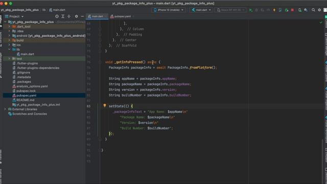
Task: Expand the android folder
Action: 9,36
